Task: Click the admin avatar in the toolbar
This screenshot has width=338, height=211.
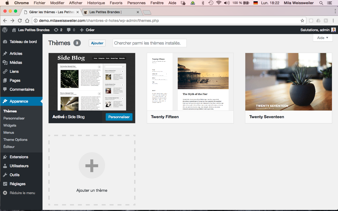Action: coord(334,30)
